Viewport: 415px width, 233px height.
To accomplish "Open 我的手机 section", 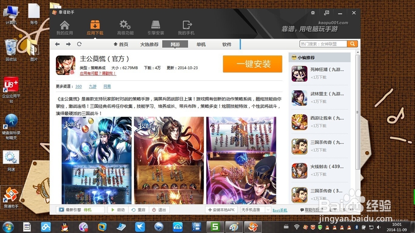I will point(186,28).
